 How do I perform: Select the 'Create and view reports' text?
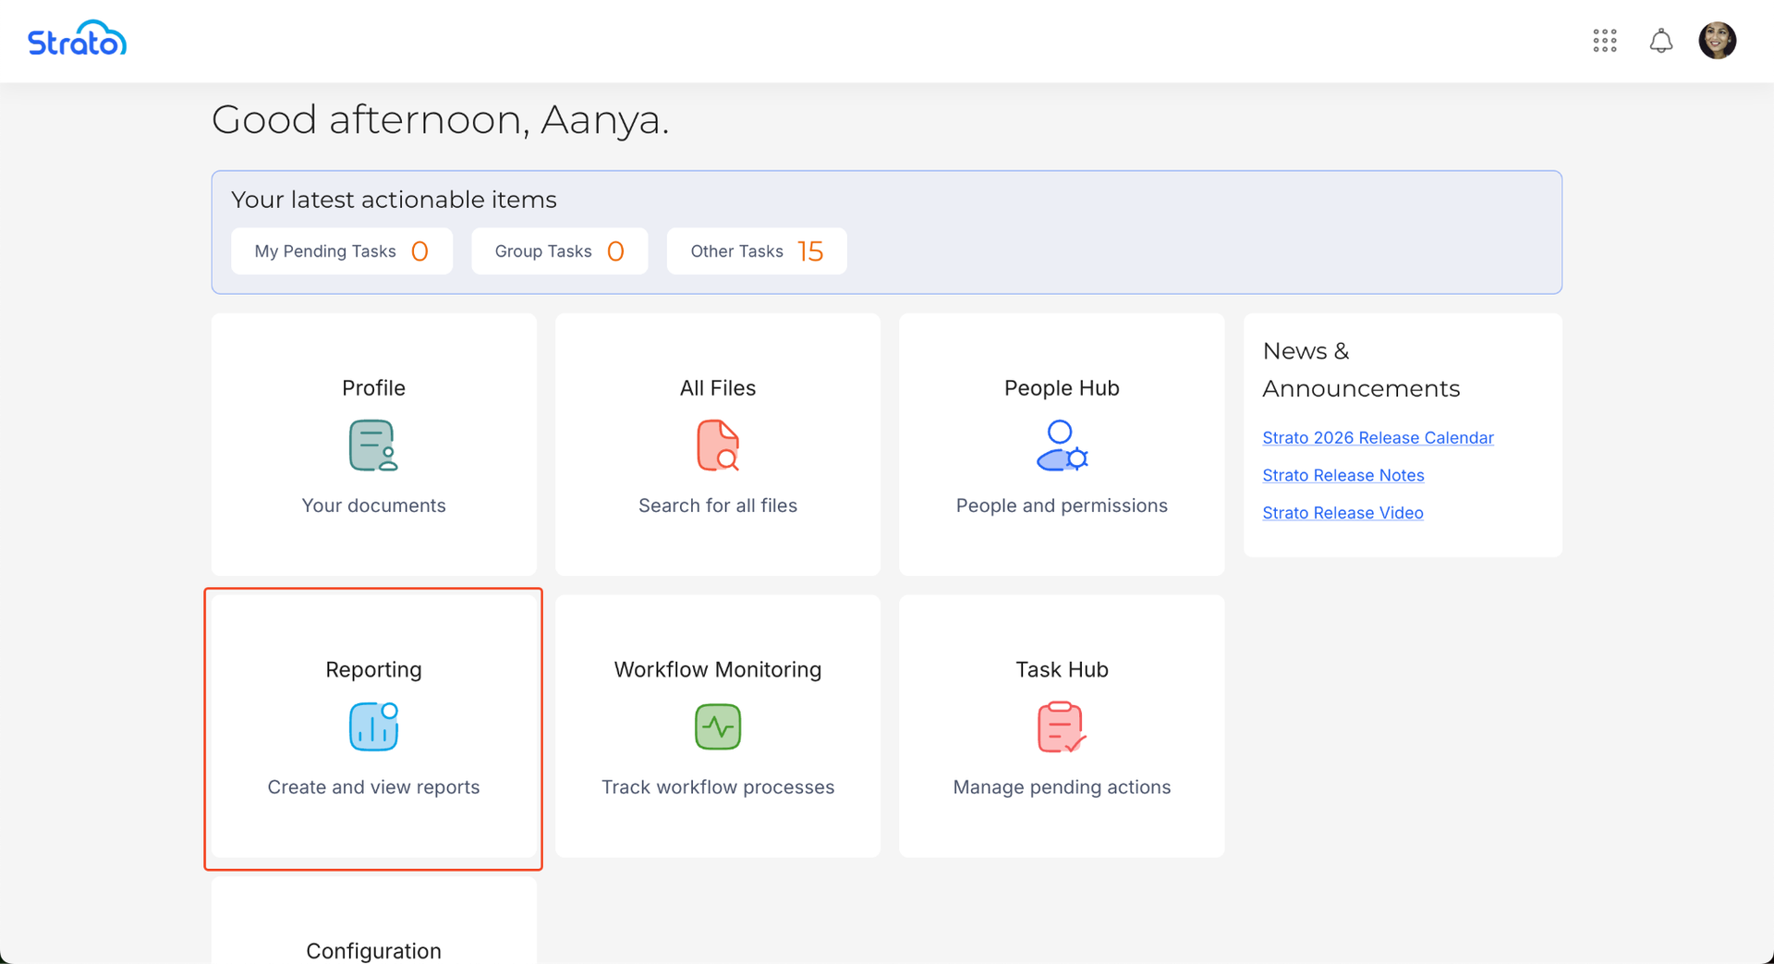click(x=373, y=787)
